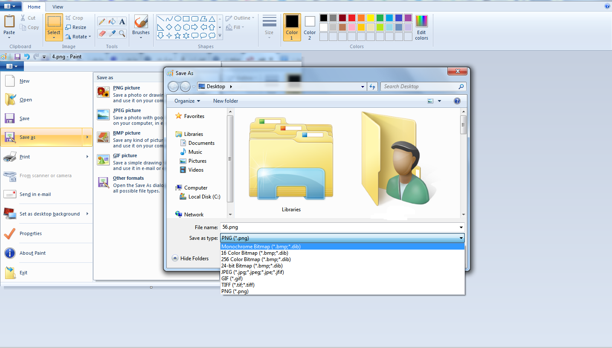
Task: Choose the Diamond shape in Shapes gallery
Action: (x=169, y=27)
